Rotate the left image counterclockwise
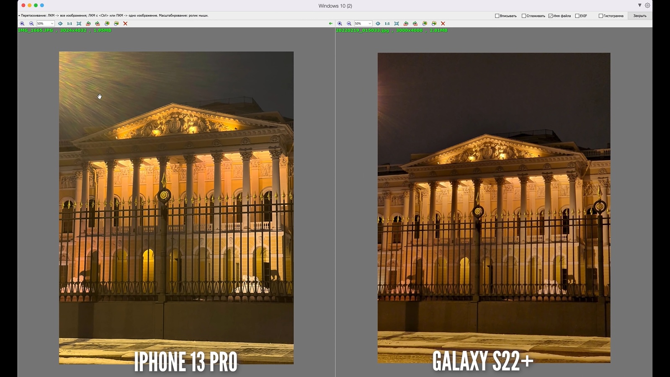The width and height of the screenshot is (670, 377). (x=88, y=23)
